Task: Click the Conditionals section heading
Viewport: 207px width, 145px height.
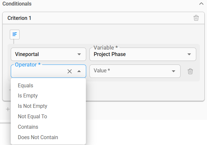Action: tap(17, 4)
